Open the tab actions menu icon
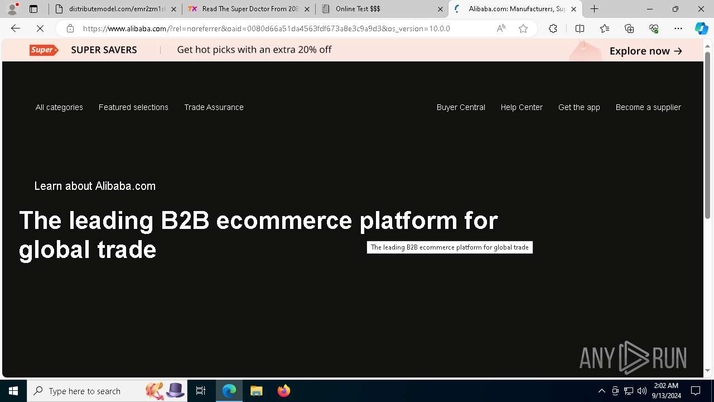The height and width of the screenshot is (402, 714). coord(33,9)
